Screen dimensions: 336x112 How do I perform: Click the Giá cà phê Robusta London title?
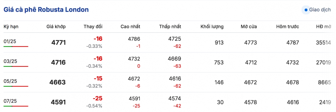(x=46, y=10)
